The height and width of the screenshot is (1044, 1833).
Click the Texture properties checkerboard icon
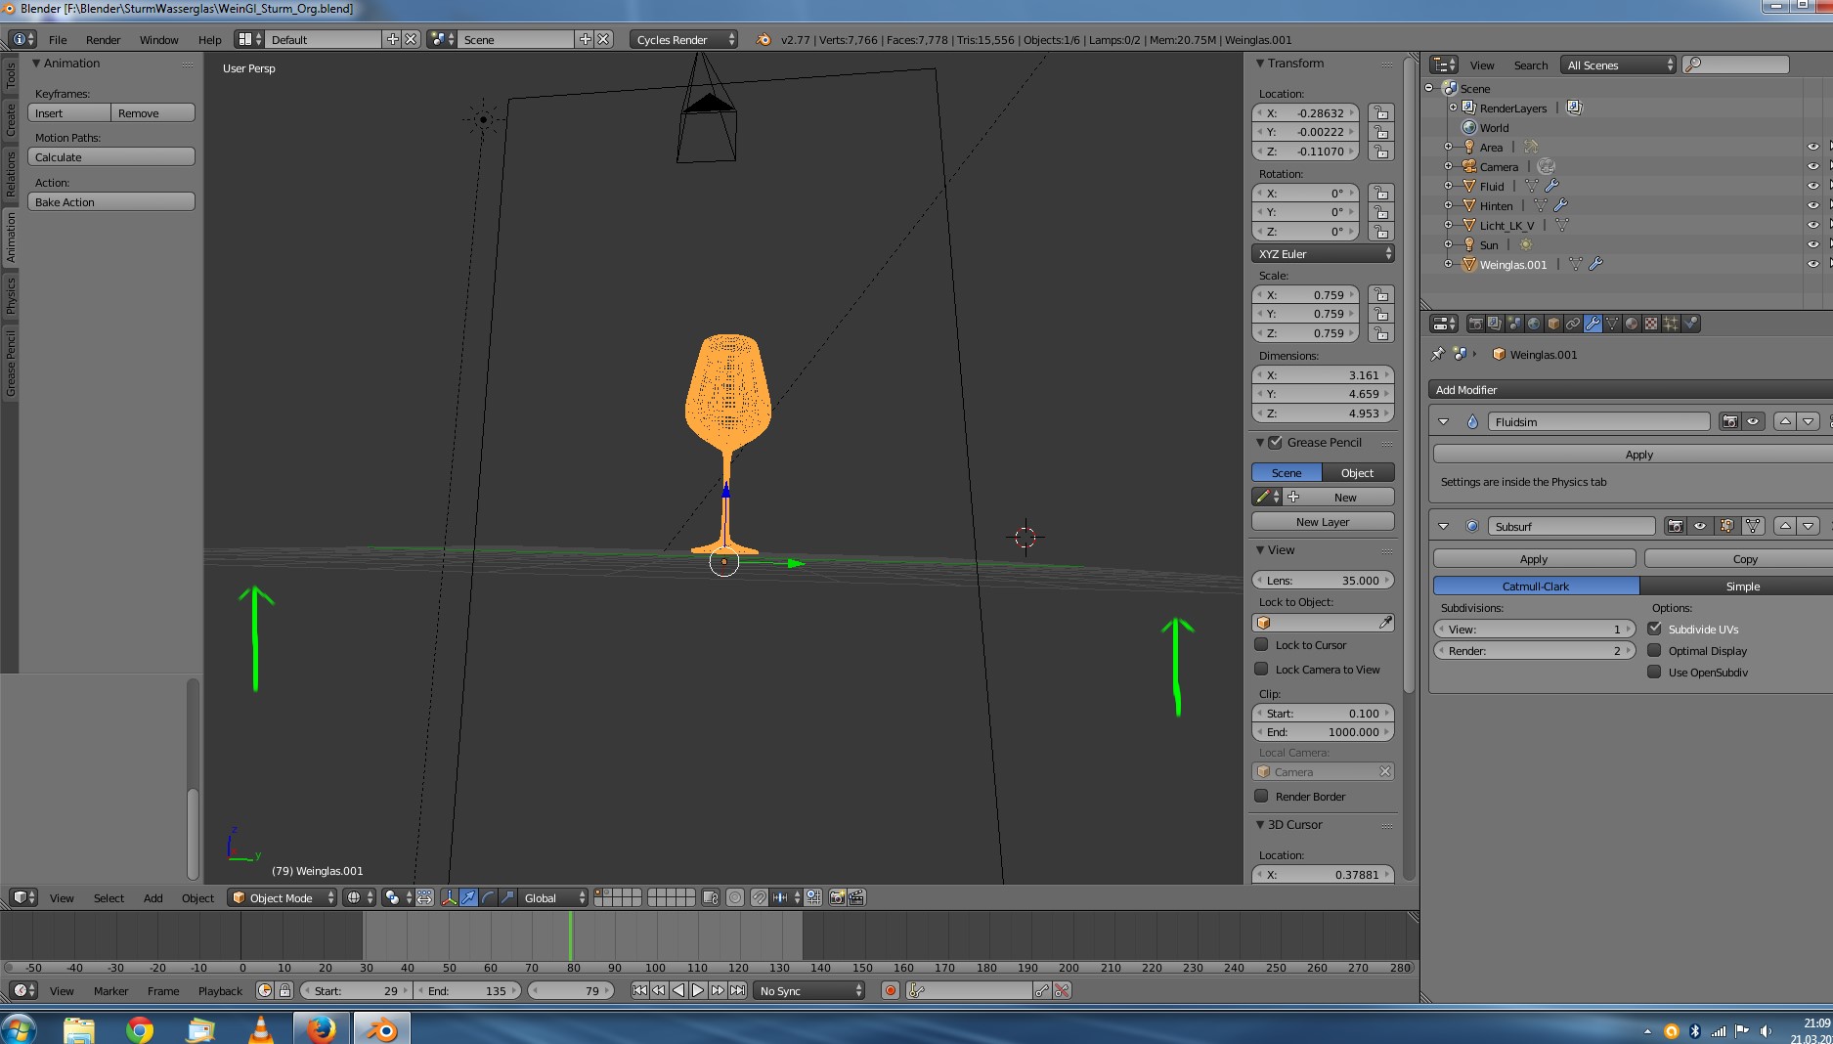pyautogui.click(x=1651, y=324)
